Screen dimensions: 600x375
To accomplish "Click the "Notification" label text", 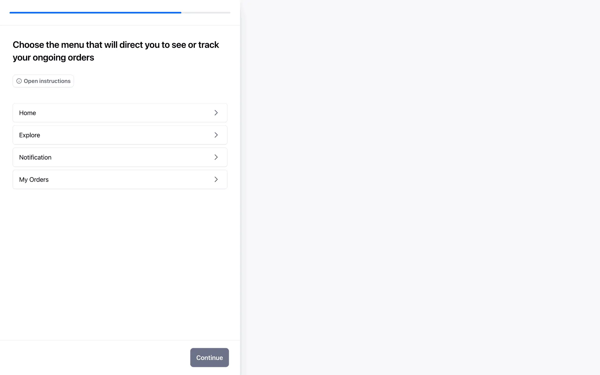I will (x=35, y=157).
